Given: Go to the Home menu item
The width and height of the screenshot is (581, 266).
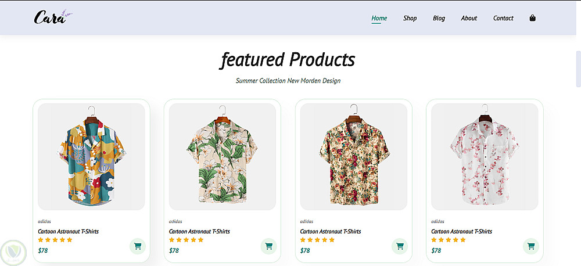Looking at the screenshot, I should (x=379, y=18).
